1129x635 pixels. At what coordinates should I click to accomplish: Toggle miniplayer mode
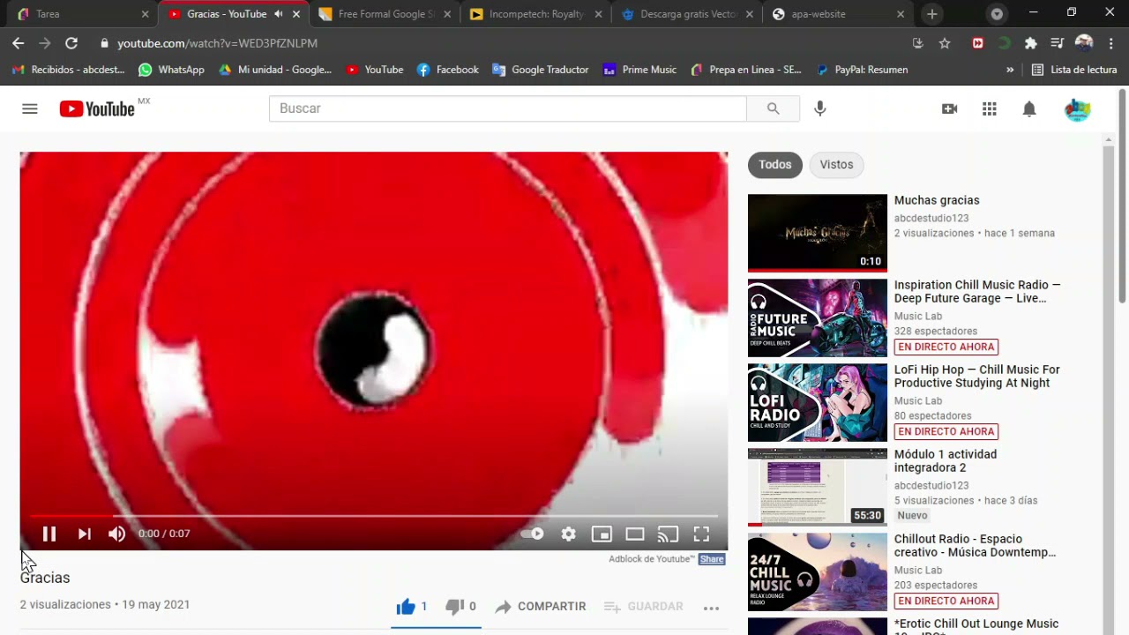click(602, 534)
